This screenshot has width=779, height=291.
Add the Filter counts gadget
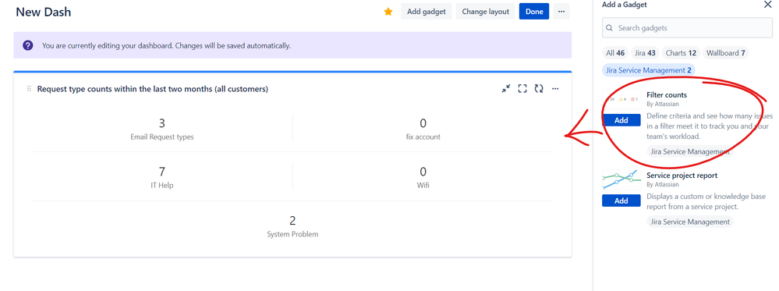tap(621, 120)
